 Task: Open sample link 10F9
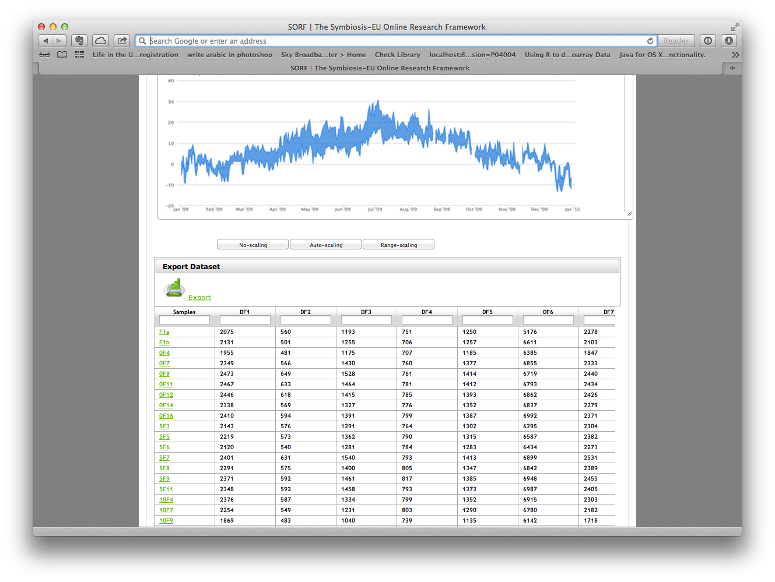coord(166,521)
